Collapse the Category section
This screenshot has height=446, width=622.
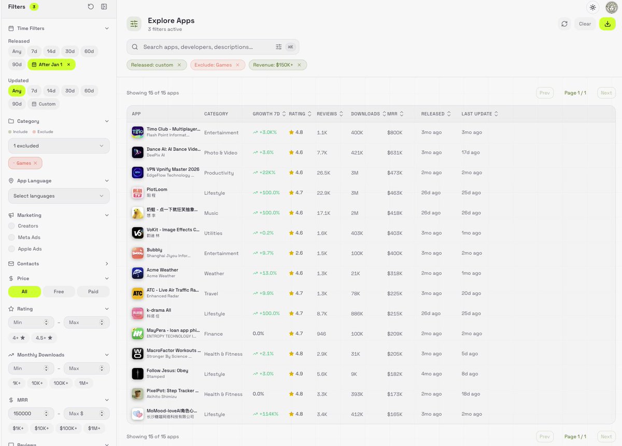point(107,121)
